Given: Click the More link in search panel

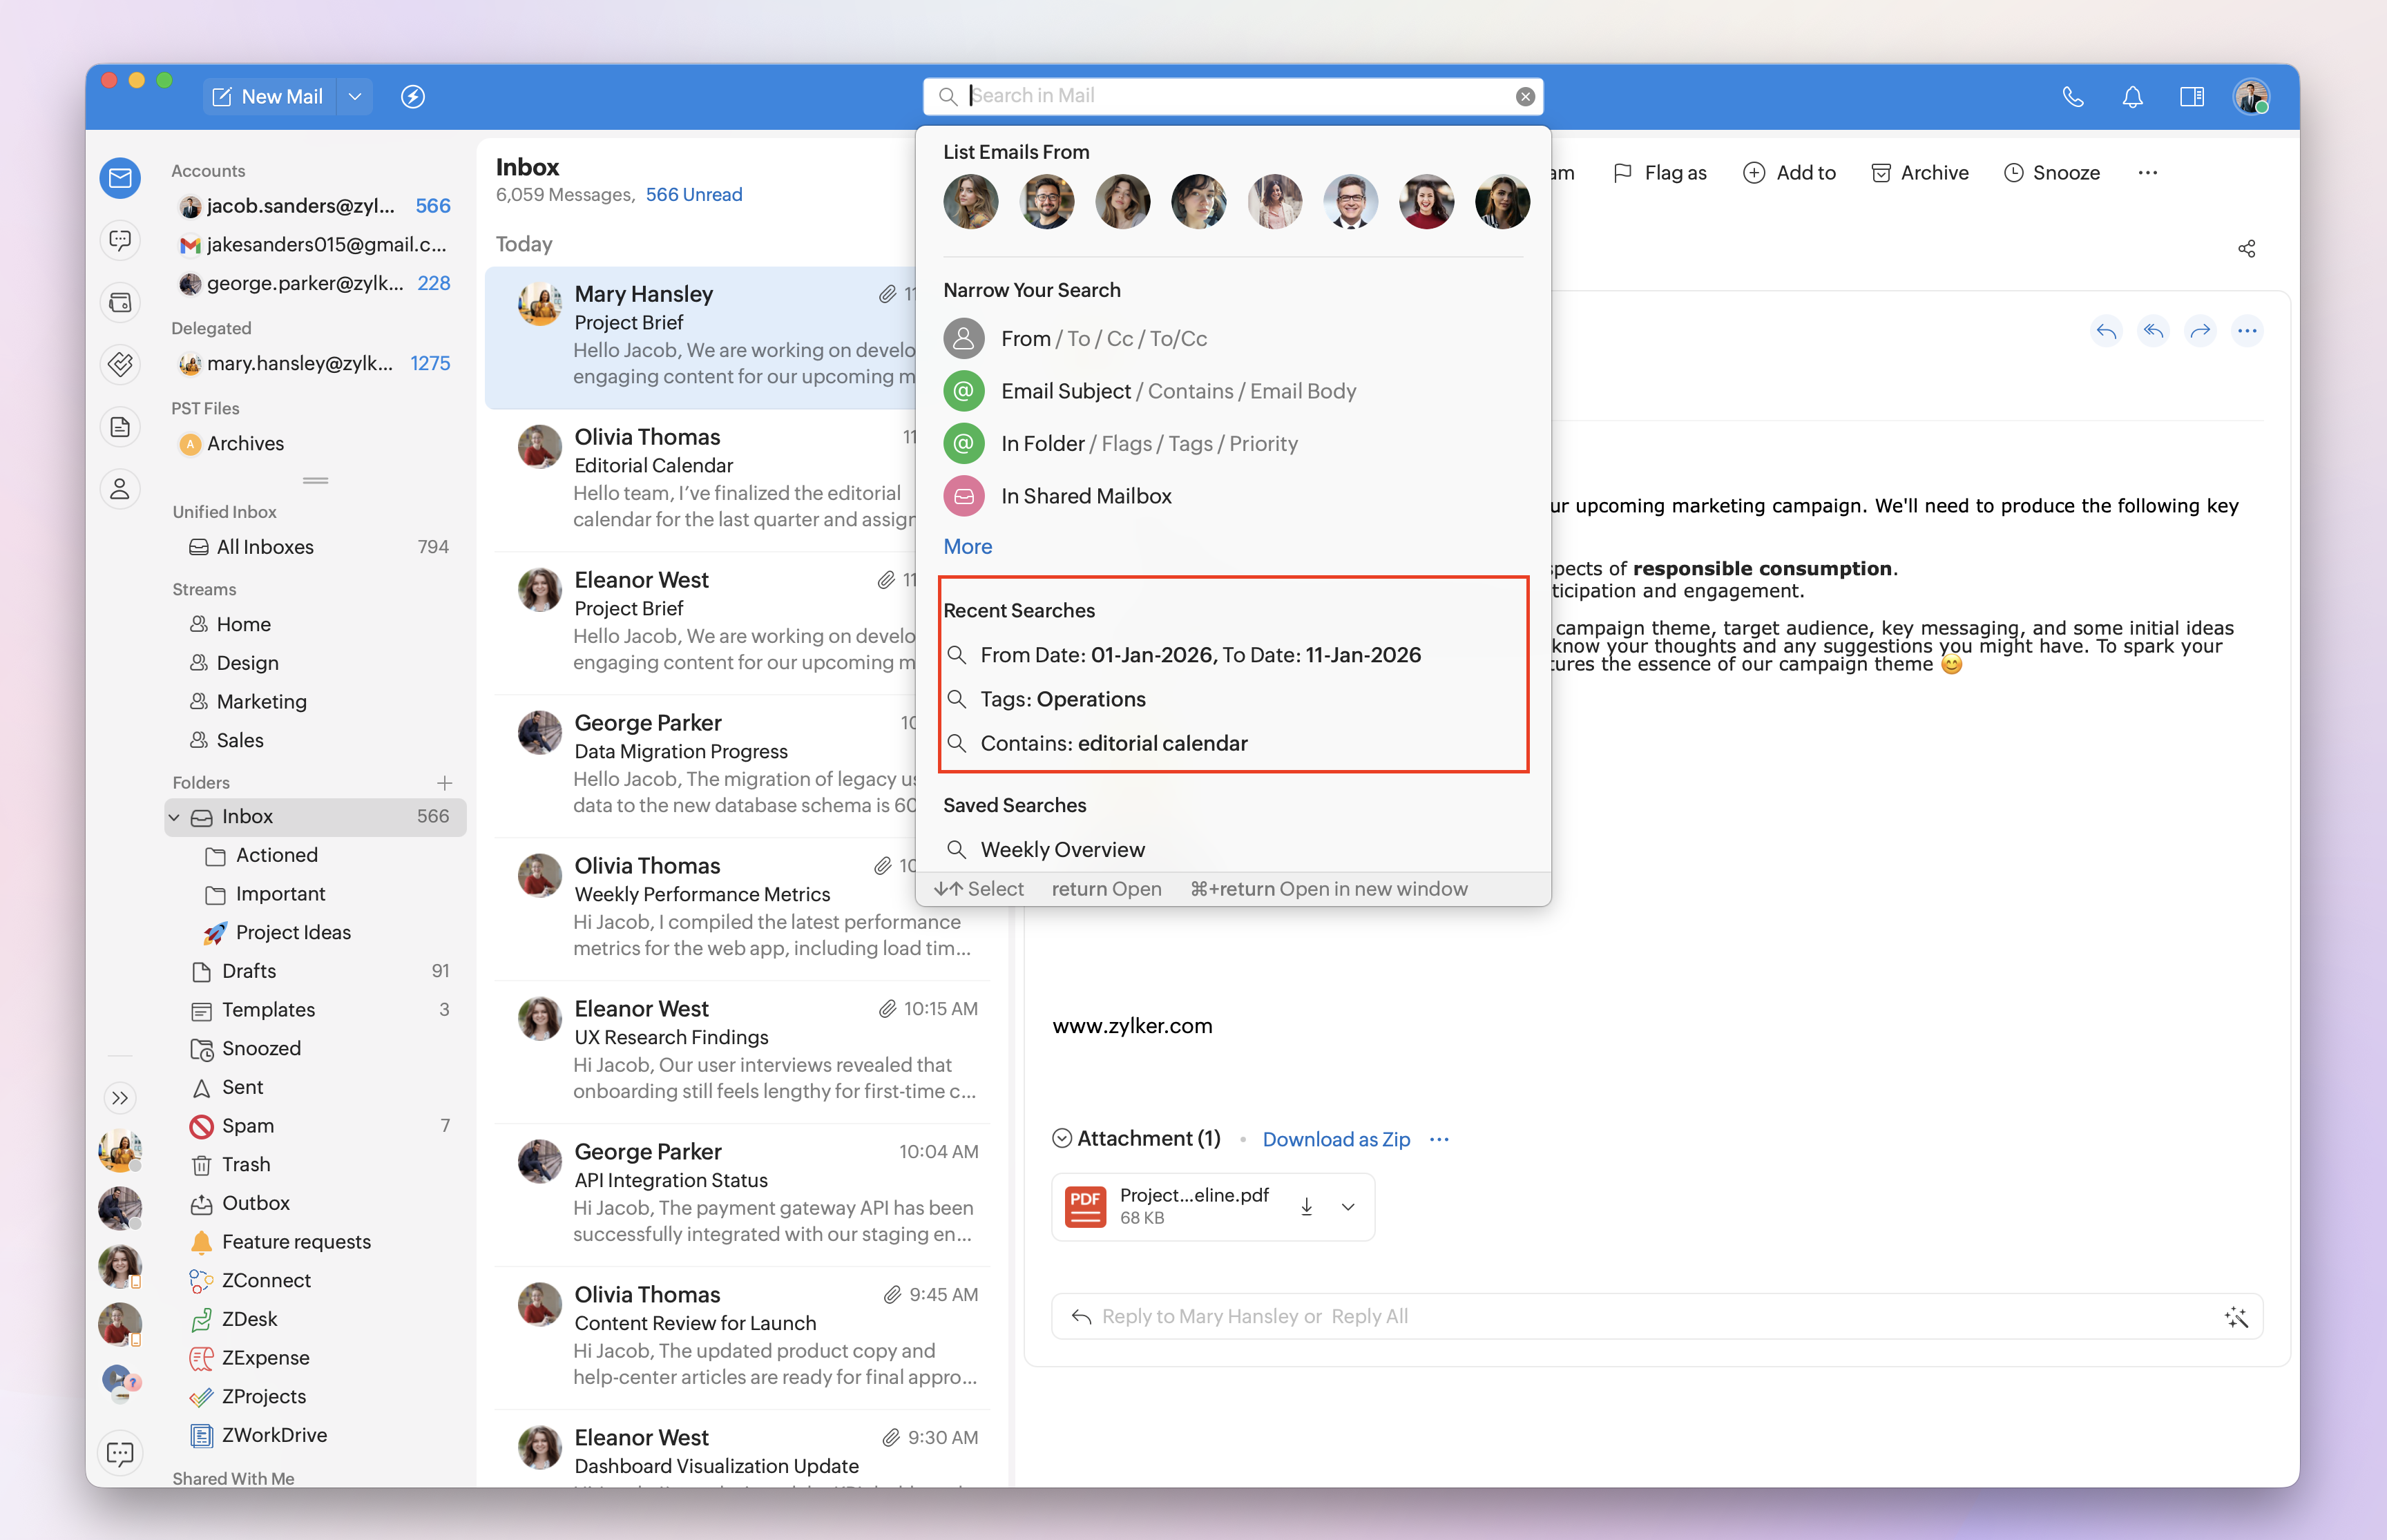Looking at the screenshot, I should point(967,547).
